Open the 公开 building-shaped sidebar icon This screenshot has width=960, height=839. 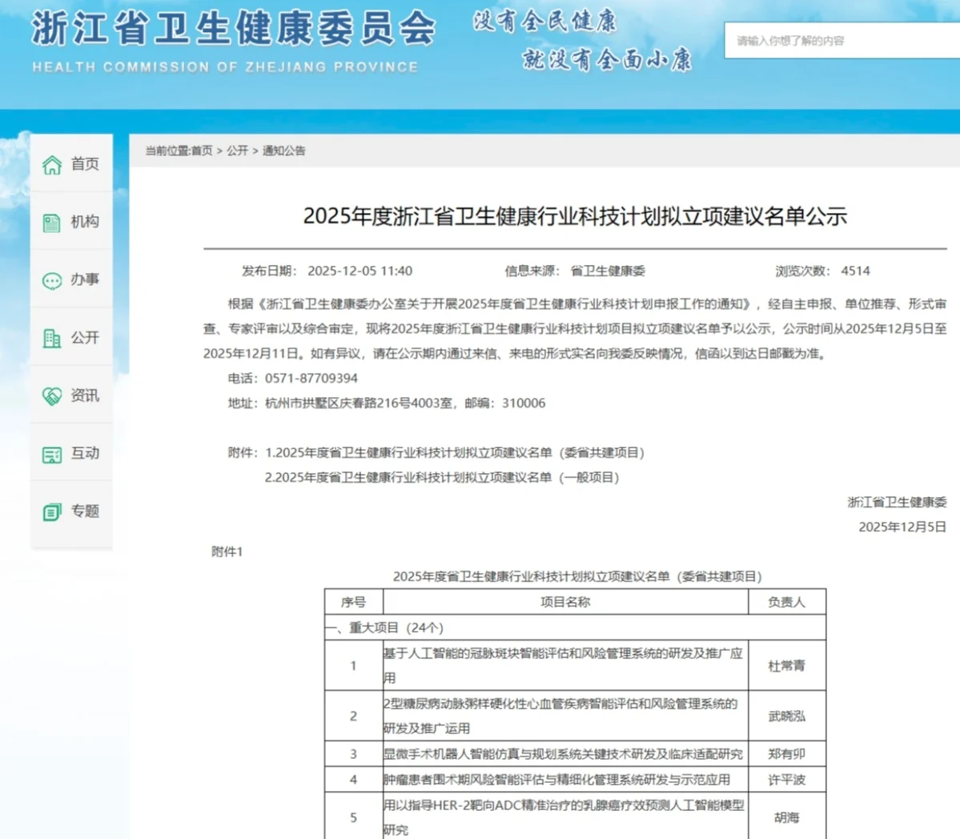(50, 337)
